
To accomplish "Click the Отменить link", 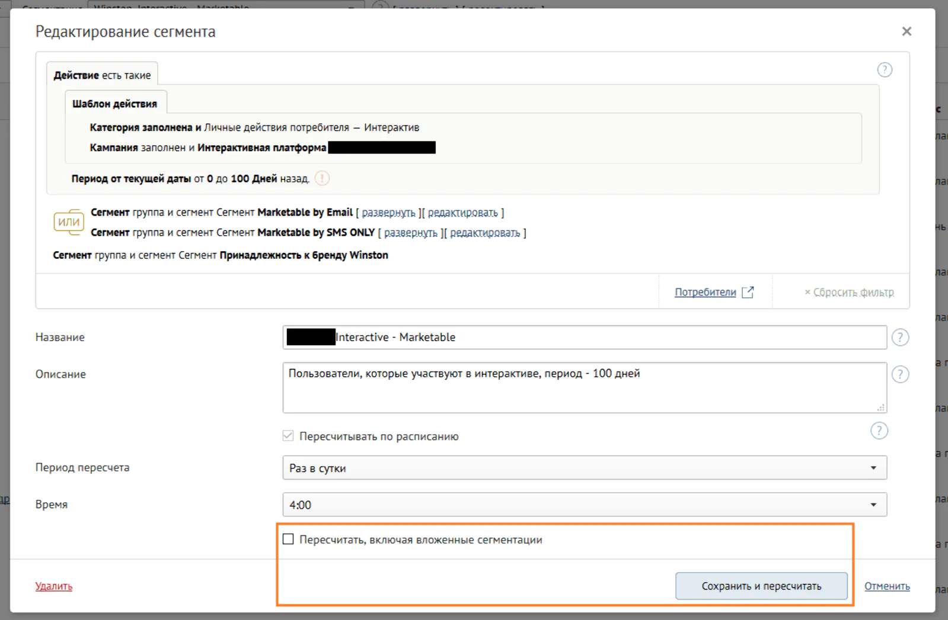I will click(886, 586).
